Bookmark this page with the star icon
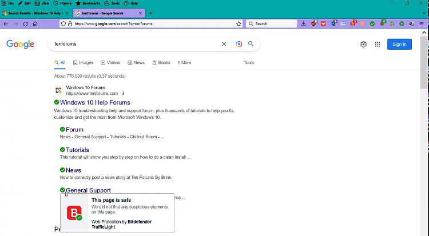The height and width of the screenshot is (236, 429). tap(239, 24)
